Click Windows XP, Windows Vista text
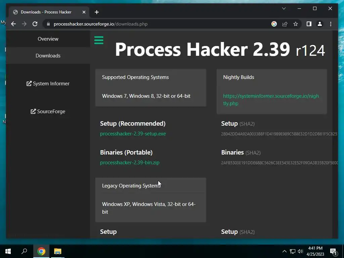The width and height of the screenshot is (344, 258). 149,208
